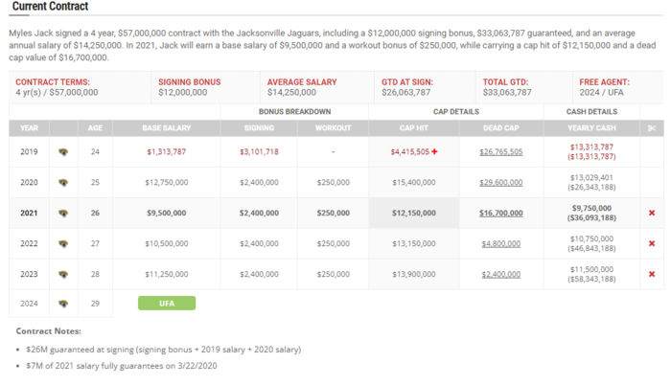Click the BASE SALARY column header
Image resolution: width=671 pixels, height=385 pixels.
(167, 128)
